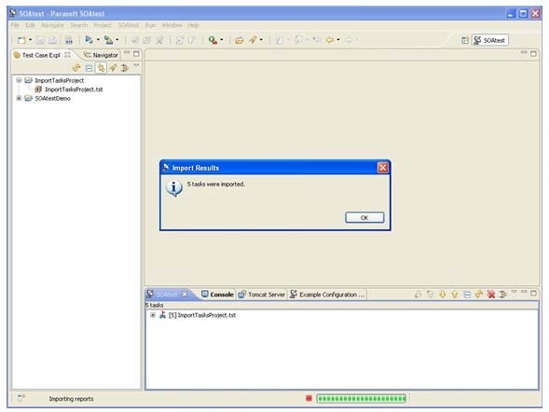Select the SOAtest perspective button
The height and width of the screenshot is (412, 549).
click(x=490, y=40)
